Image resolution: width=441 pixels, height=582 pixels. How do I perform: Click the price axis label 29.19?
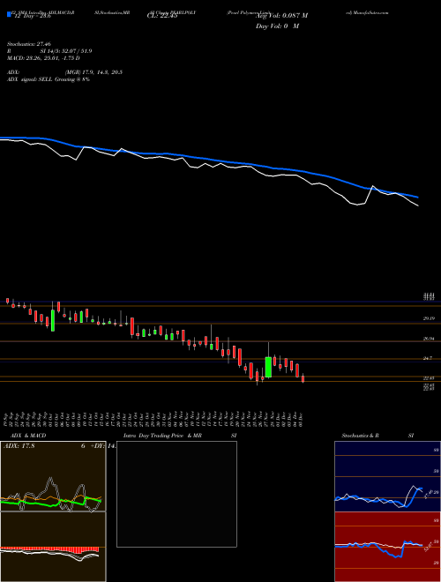(429, 318)
